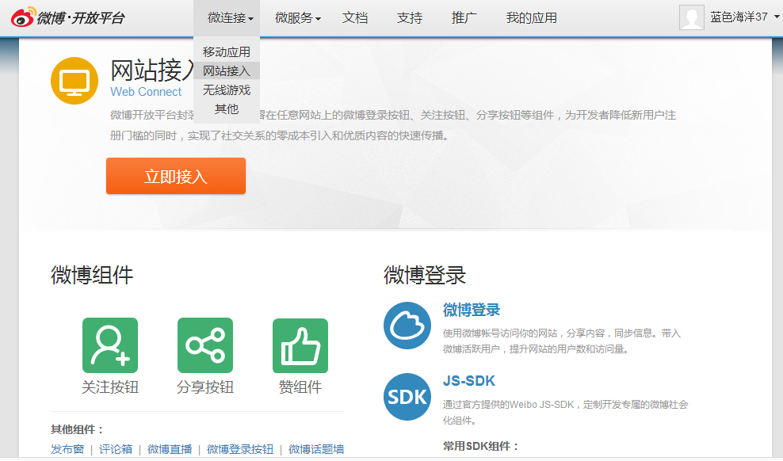
Task: Click the 赞组件 text label
Action: point(300,387)
